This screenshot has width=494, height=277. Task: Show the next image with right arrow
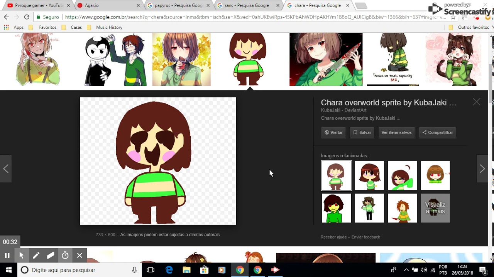[482, 169]
